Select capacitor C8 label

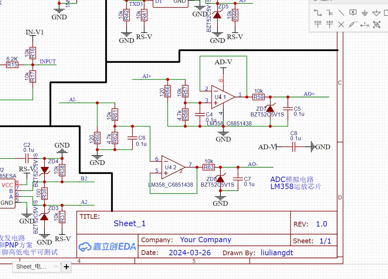(294, 133)
